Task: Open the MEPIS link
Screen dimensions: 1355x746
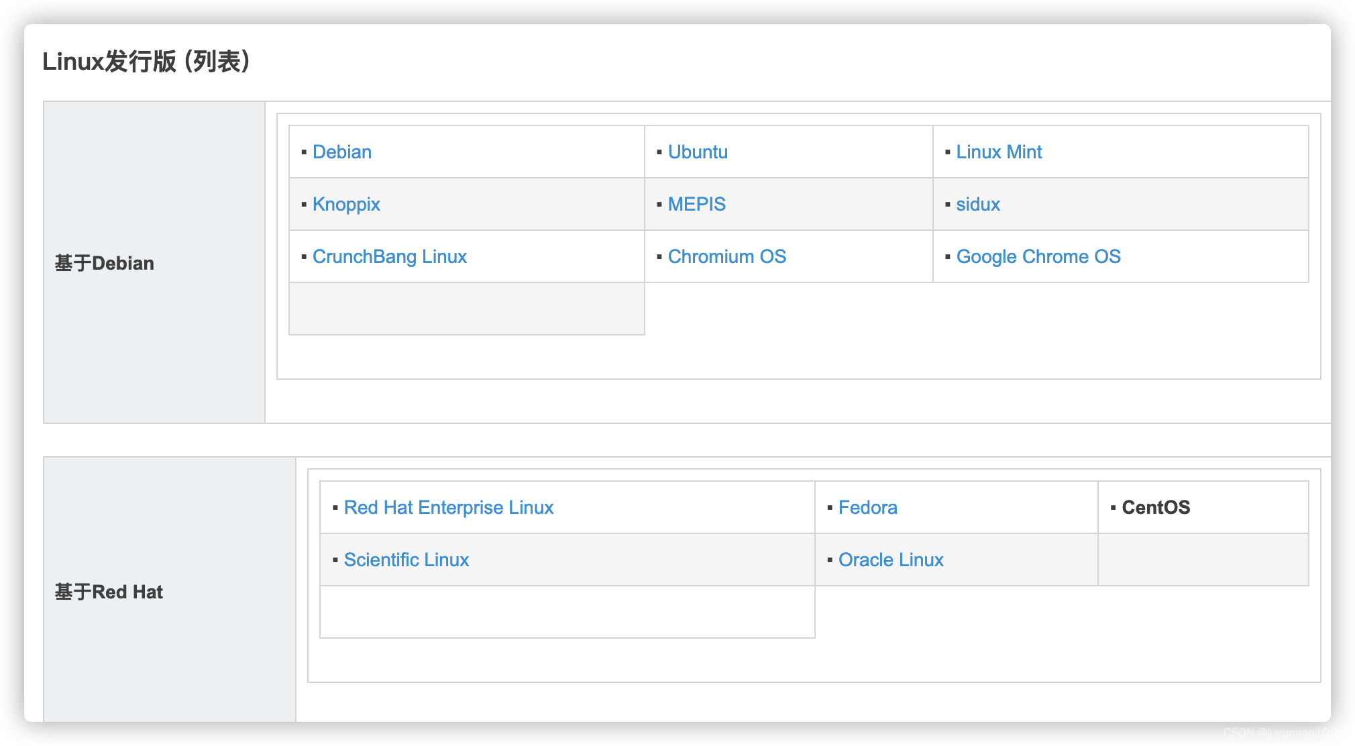Action: click(696, 205)
